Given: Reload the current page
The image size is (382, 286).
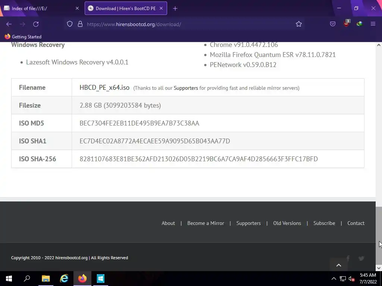Looking at the screenshot, I should [36, 24].
